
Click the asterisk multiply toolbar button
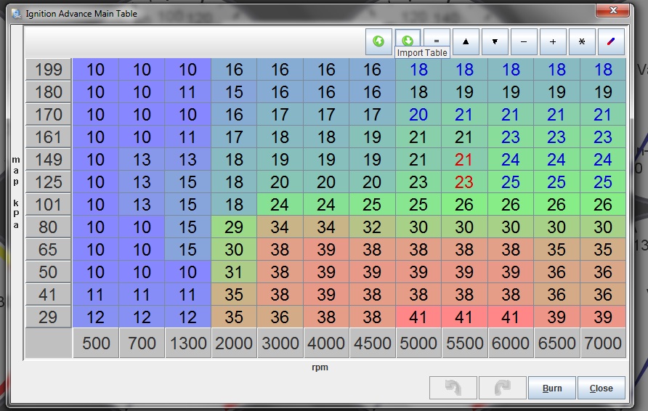tap(582, 41)
